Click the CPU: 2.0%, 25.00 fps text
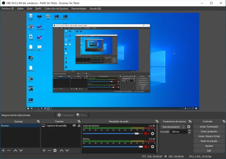The image size is (226, 159). pos(200,156)
